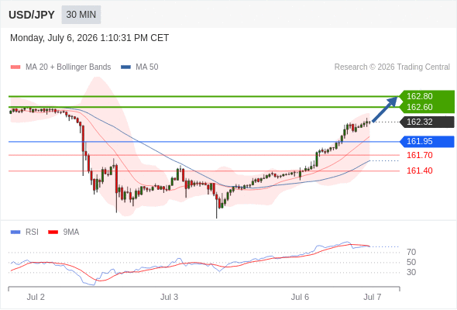Screen dimensions: 457x310
Task: Click the 161.40 red support value
Action: (x=420, y=170)
